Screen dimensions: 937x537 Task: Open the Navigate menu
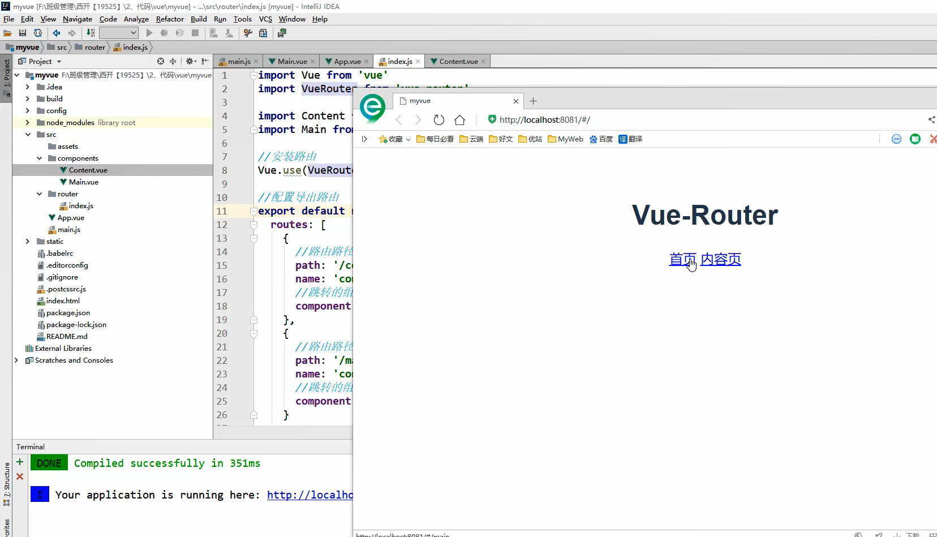(x=78, y=19)
